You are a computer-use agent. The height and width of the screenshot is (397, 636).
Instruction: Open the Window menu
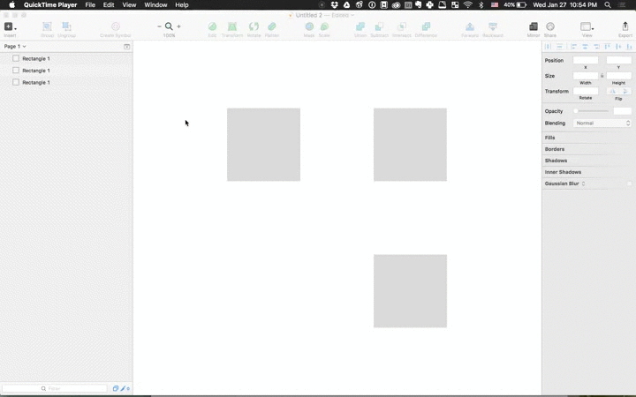(155, 5)
